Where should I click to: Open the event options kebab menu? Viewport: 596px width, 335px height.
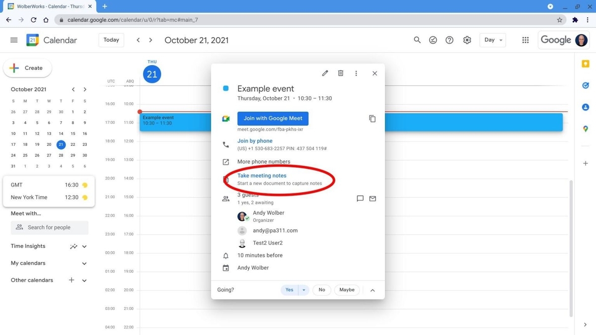pyautogui.click(x=356, y=73)
